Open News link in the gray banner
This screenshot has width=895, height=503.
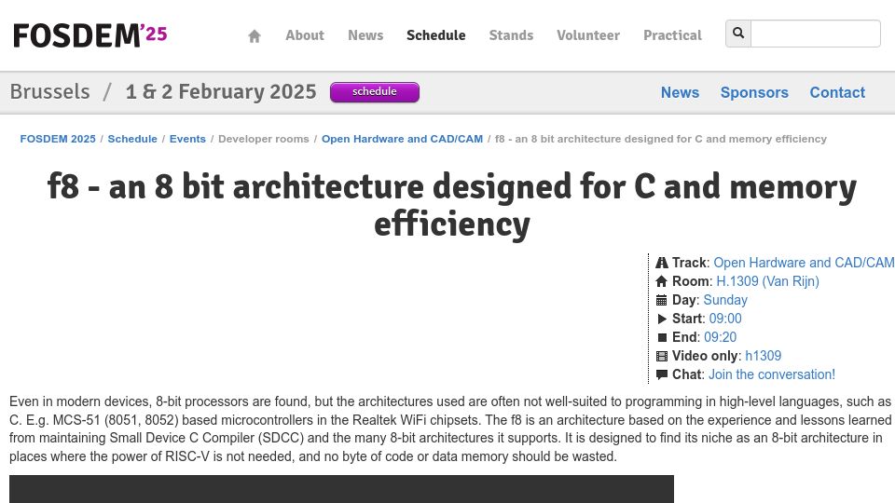pos(680,92)
